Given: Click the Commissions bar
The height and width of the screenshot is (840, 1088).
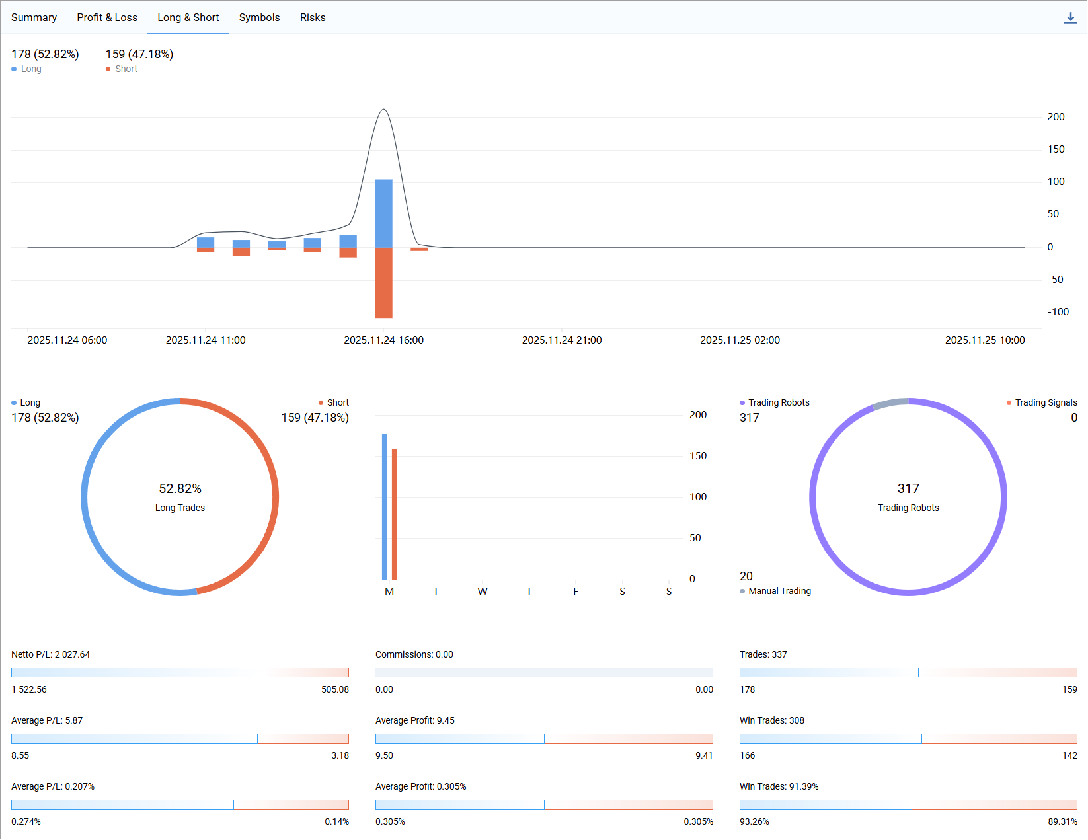Looking at the screenshot, I should coord(544,672).
